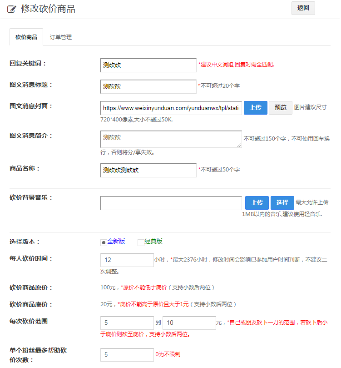This screenshot has width=341, height=368.
Task: Click the edit pencil icon beside 修改砍价商品
Action: coord(12,9)
